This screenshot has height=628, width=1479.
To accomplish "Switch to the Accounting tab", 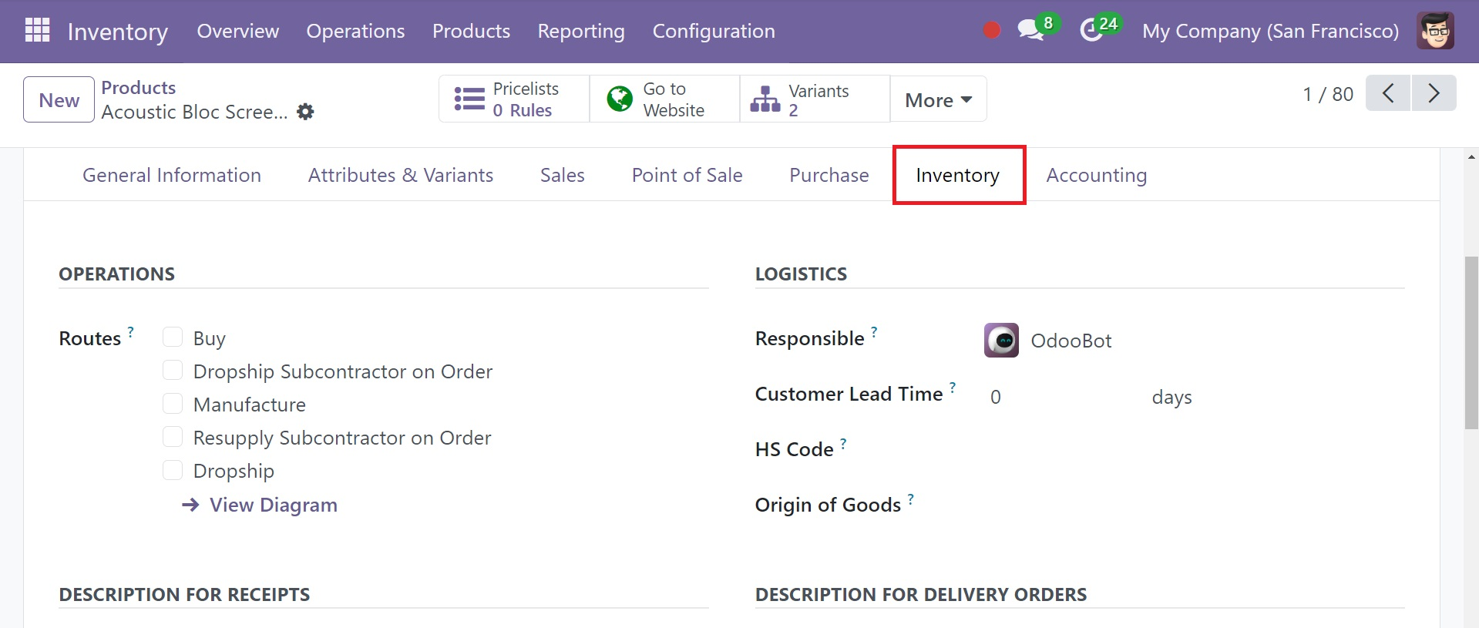I will click(1097, 175).
